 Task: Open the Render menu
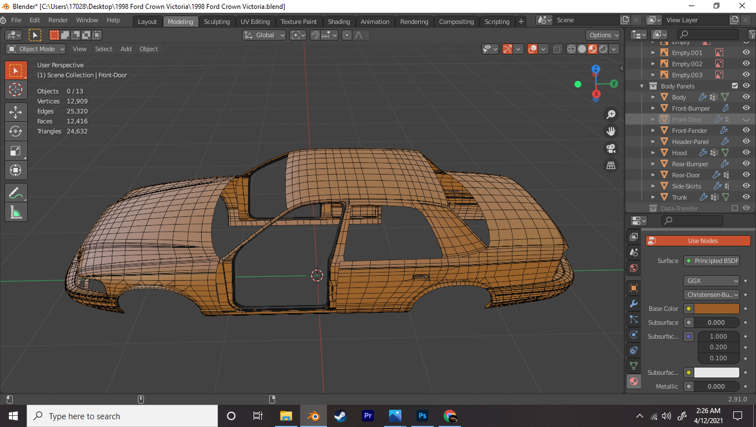click(x=58, y=20)
